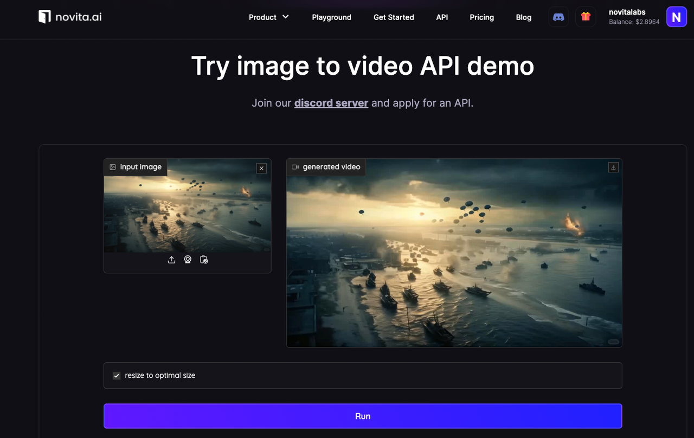Click the gift box icon
The width and height of the screenshot is (694, 438).
tap(586, 17)
